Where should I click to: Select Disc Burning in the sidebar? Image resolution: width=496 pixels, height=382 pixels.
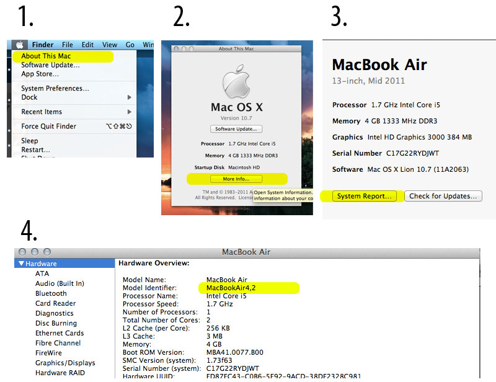pyautogui.click(x=56, y=323)
